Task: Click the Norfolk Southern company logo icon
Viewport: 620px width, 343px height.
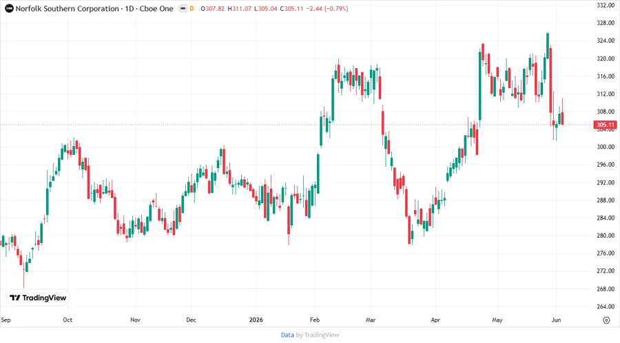Action: click(x=9, y=9)
